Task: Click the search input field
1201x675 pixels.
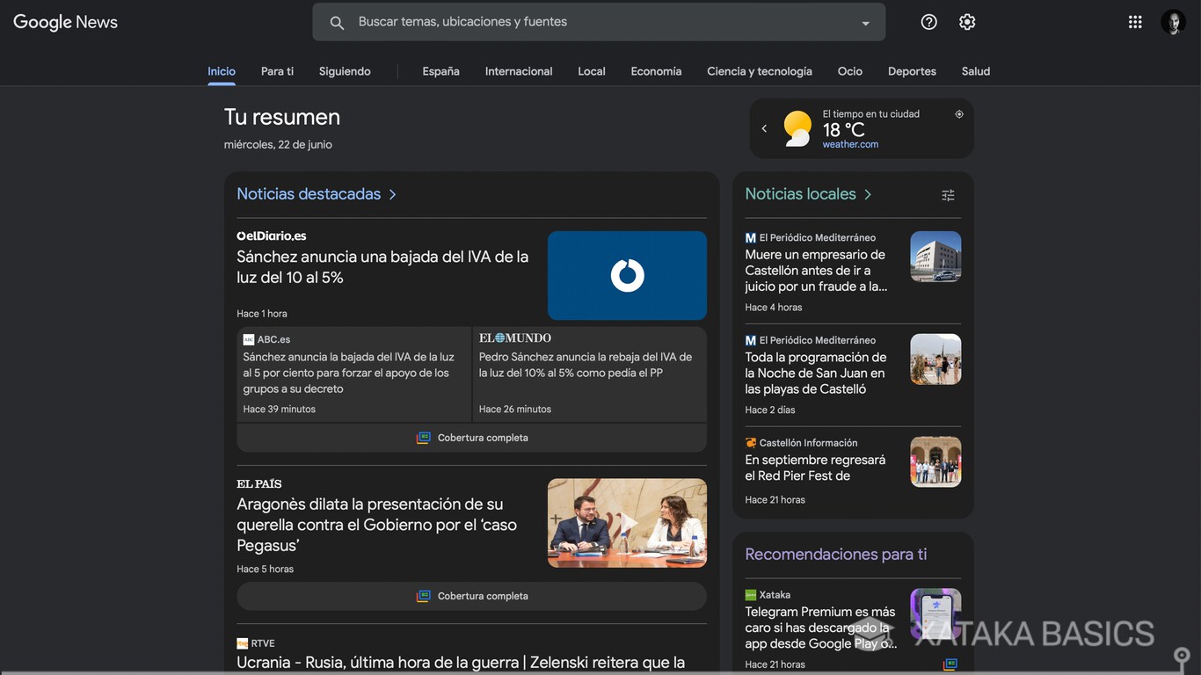Action: pyautogui.click(x=528, y=22)
